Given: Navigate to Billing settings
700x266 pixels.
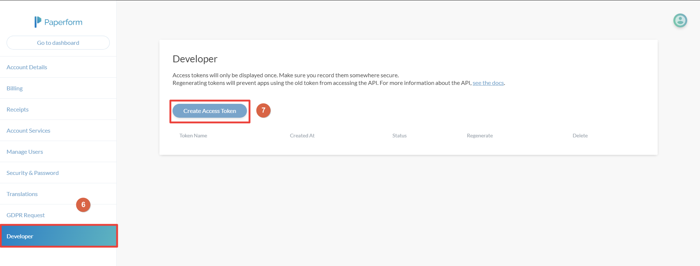Looking at the screenshot, I should click(x=58, y=88).
